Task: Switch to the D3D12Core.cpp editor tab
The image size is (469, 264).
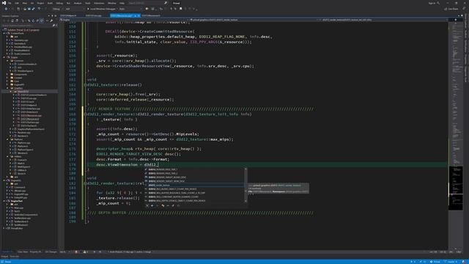Action: pos(95,15)
